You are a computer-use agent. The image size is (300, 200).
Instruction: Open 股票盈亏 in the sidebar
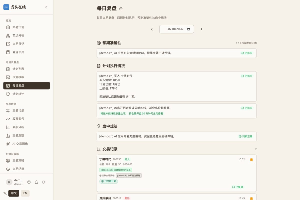(x=26, y=119)
